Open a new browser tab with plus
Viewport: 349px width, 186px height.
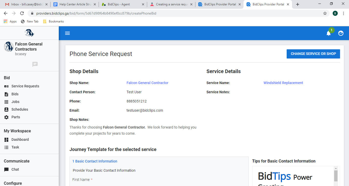pos(298,4)
